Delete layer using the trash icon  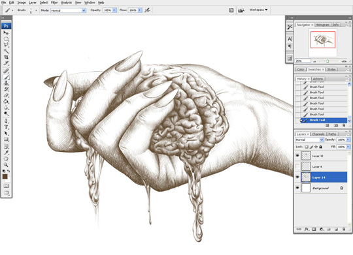(x=344, y=229)
